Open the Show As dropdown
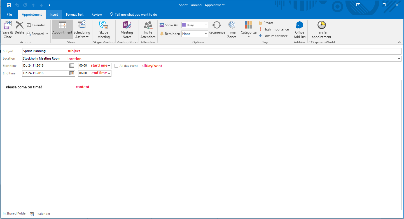 tap(206, 25)
